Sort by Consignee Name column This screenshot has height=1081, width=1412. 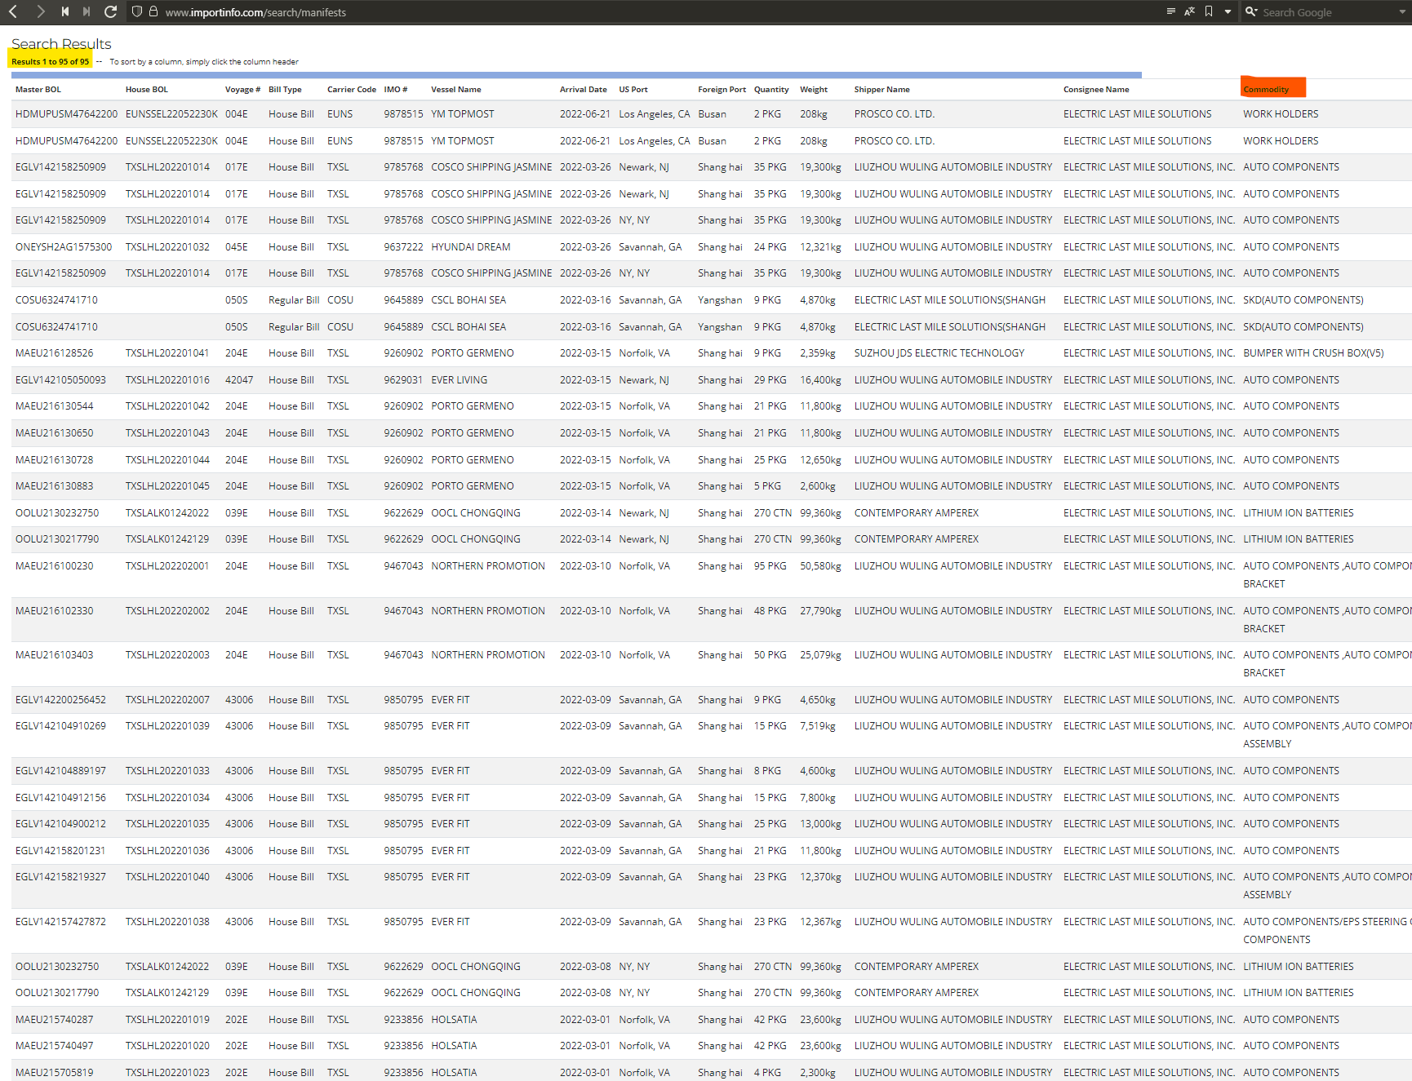pos(1096,90)
